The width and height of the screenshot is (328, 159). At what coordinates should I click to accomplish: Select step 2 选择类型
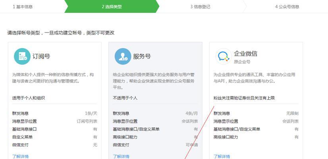[112, 7]
